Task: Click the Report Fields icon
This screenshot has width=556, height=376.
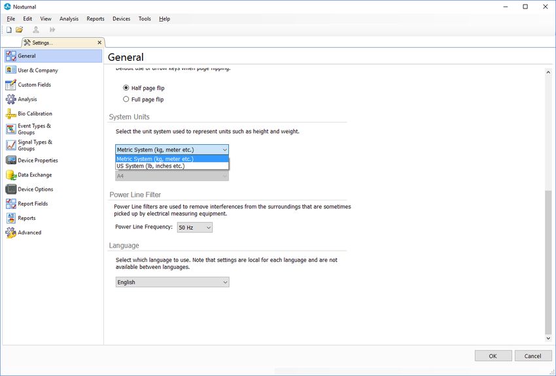Action: pyautogui.click(x=11, y=204)
